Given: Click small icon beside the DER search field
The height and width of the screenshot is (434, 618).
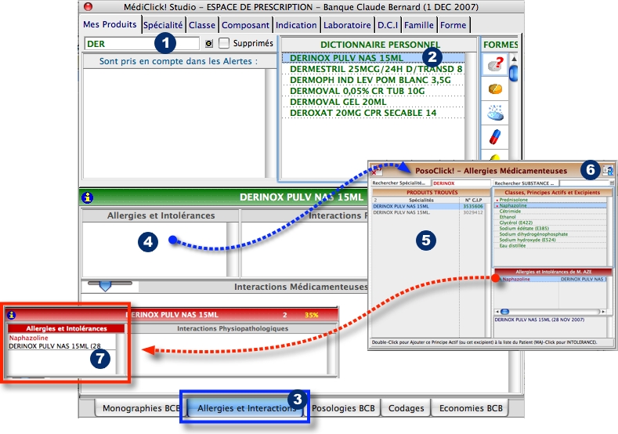Looking at the screenshot, I should [209, 44].
